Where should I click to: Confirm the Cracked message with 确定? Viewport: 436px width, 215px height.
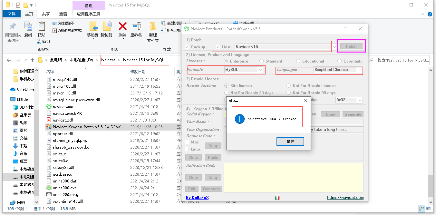pos(290,141)
